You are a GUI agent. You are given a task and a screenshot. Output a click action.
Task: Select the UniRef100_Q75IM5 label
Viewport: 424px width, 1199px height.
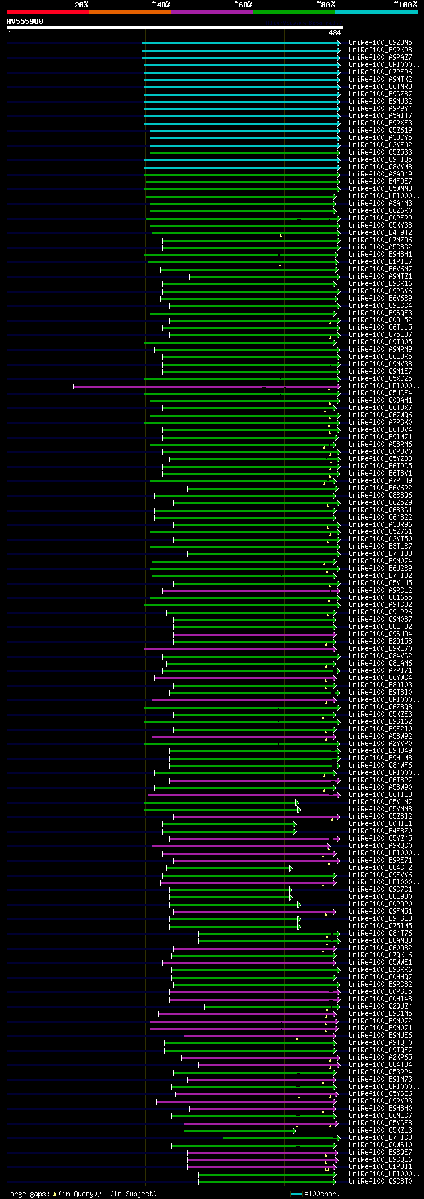380,926
